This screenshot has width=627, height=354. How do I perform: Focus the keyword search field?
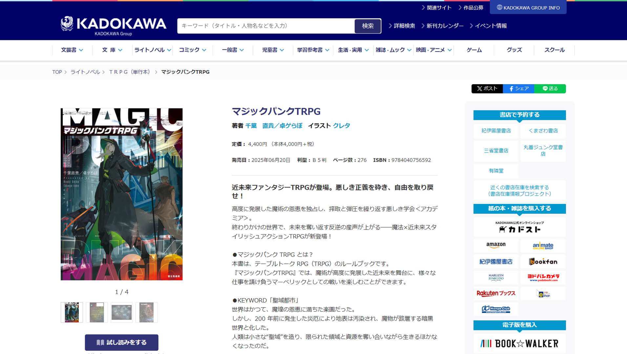pyautogui.click(x=266, y=26)
